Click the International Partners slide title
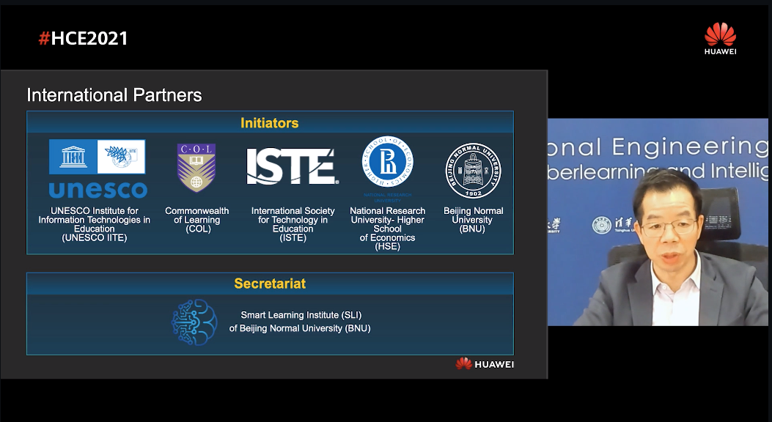The image size is (772, 422). coord(114,95)
